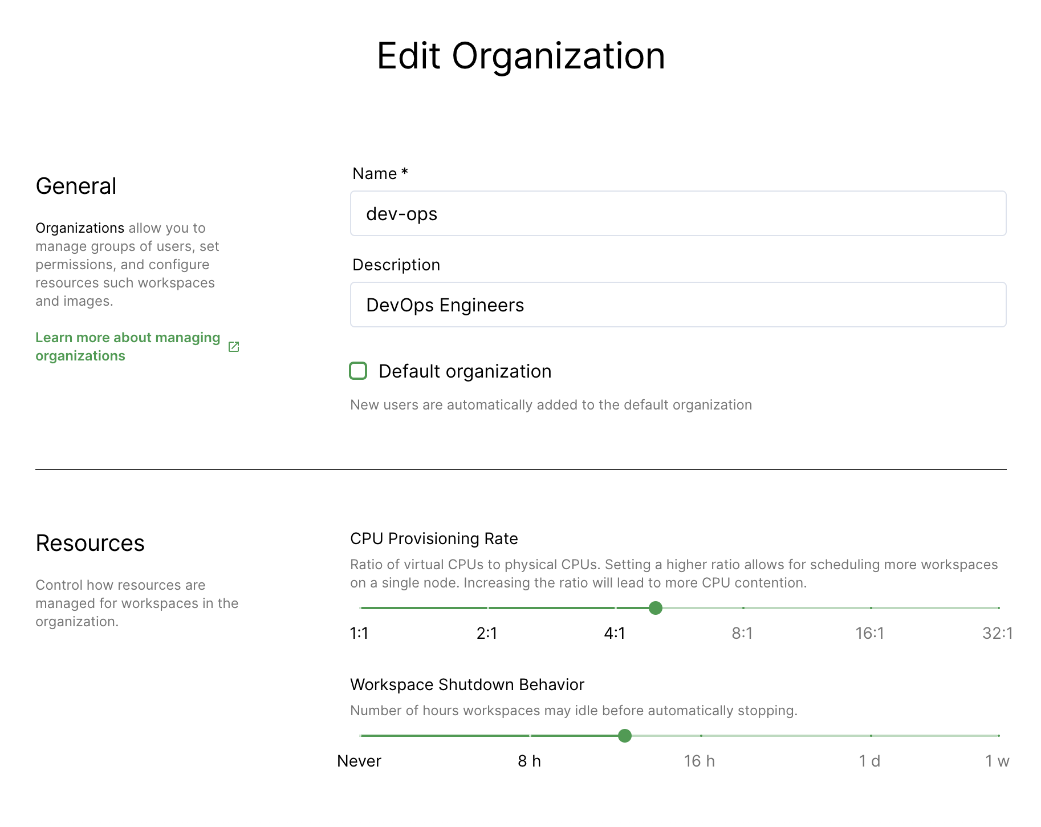1041x827 pixels.
Task: Set workspace shutdown to 1 d
Action: 871,736
